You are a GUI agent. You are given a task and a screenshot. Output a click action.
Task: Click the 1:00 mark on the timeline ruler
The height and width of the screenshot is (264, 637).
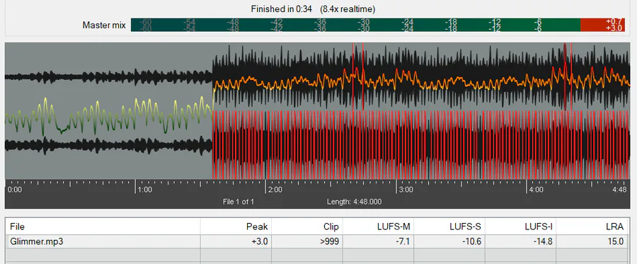(x=144, y=190)
